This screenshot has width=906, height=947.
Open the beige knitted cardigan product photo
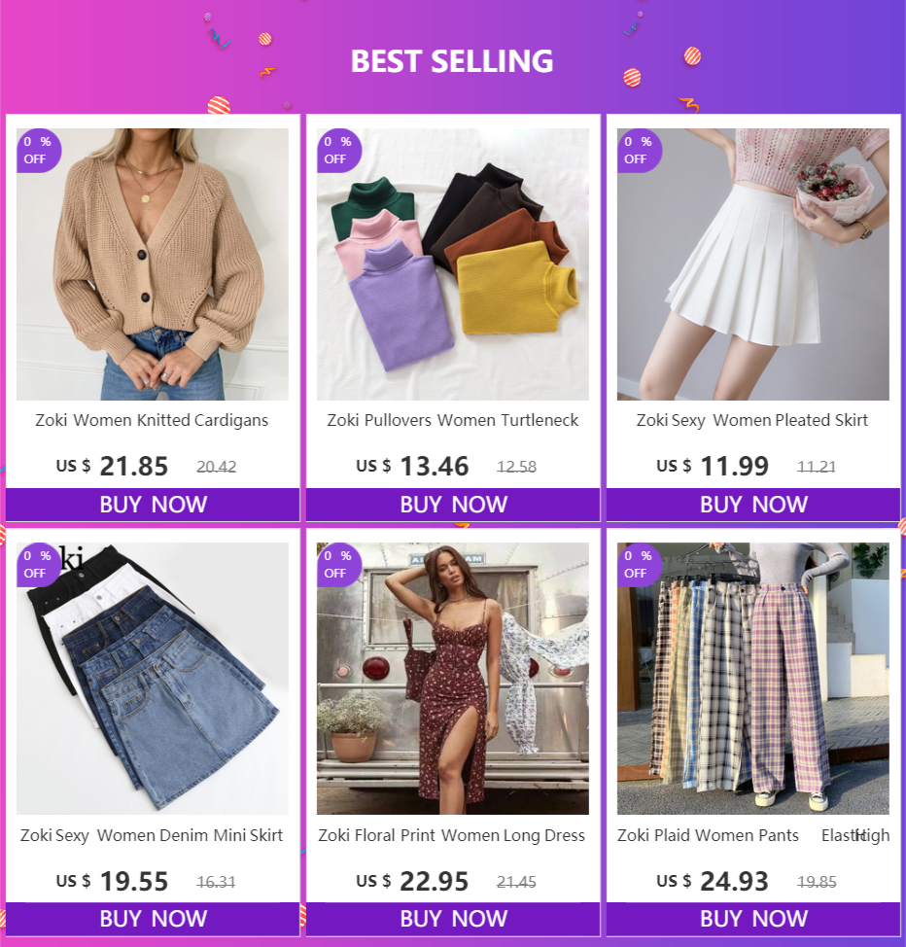pyautogui.click(x=153, y=263)
